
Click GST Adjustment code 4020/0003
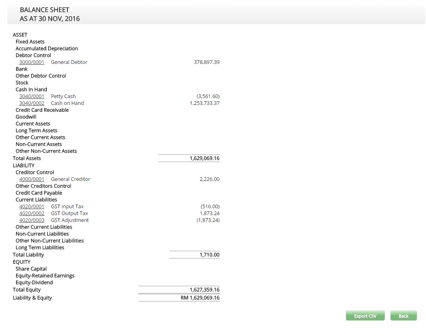click(x=32, y=220)
